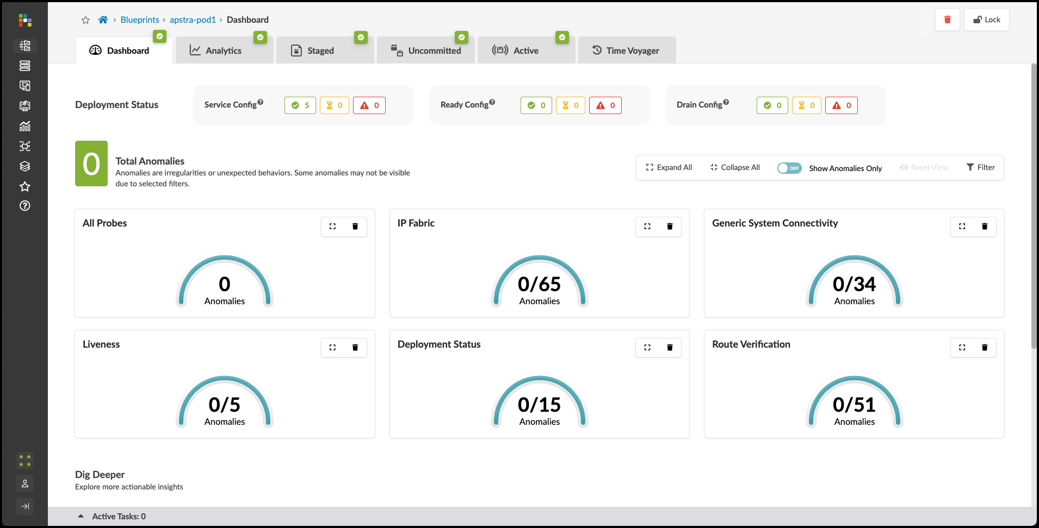Expand the Active Tasks panel arrow
1039x528 pixels.
(x=81, y=517)
